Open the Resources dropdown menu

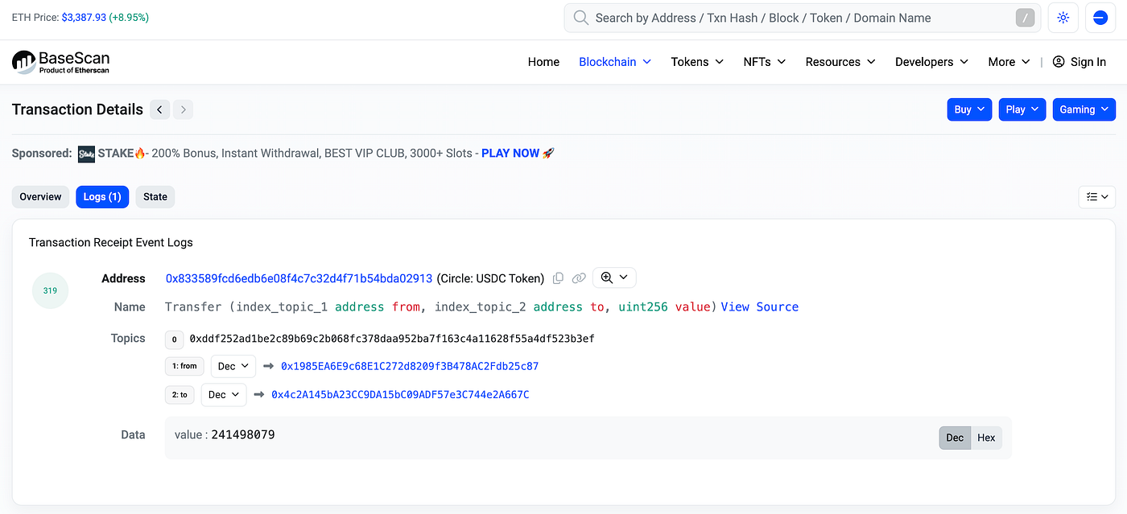[840, 62]
